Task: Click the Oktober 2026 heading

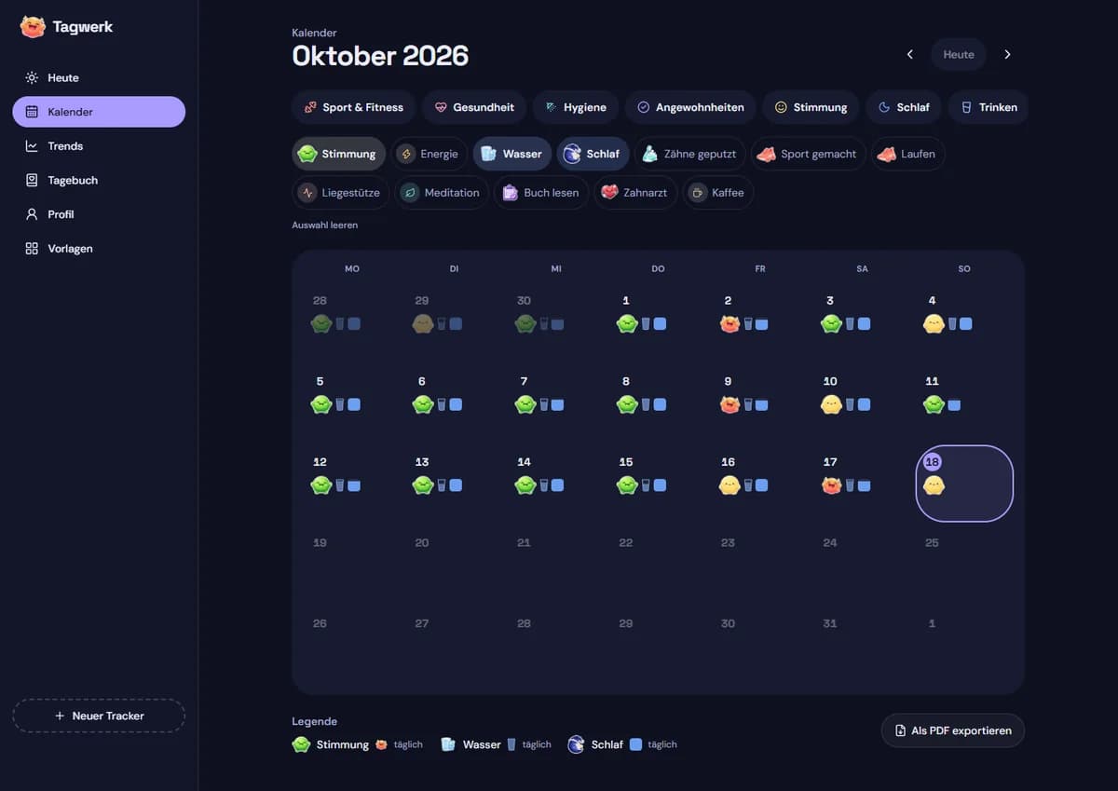Action: pos(380,56)
